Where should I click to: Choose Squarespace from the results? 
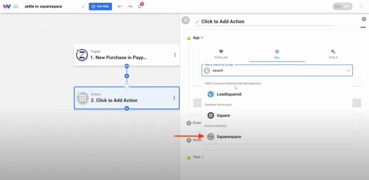point(277,136)
